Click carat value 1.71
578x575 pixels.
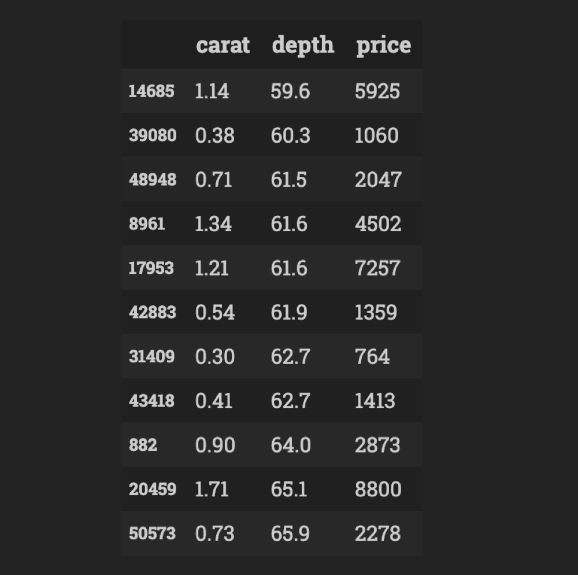pos(212,489)
